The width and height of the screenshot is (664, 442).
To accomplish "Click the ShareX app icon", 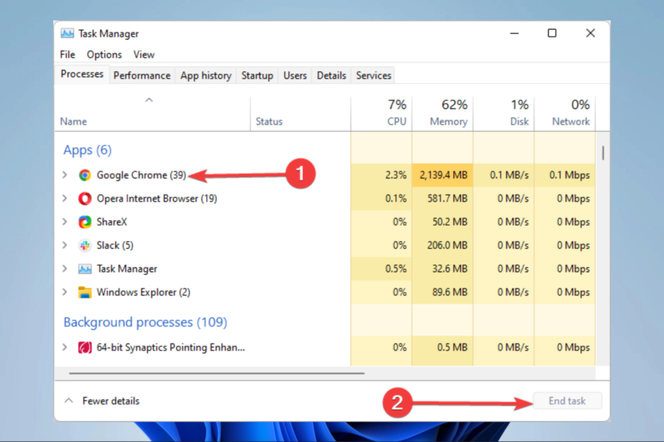I will click(85, 222).
